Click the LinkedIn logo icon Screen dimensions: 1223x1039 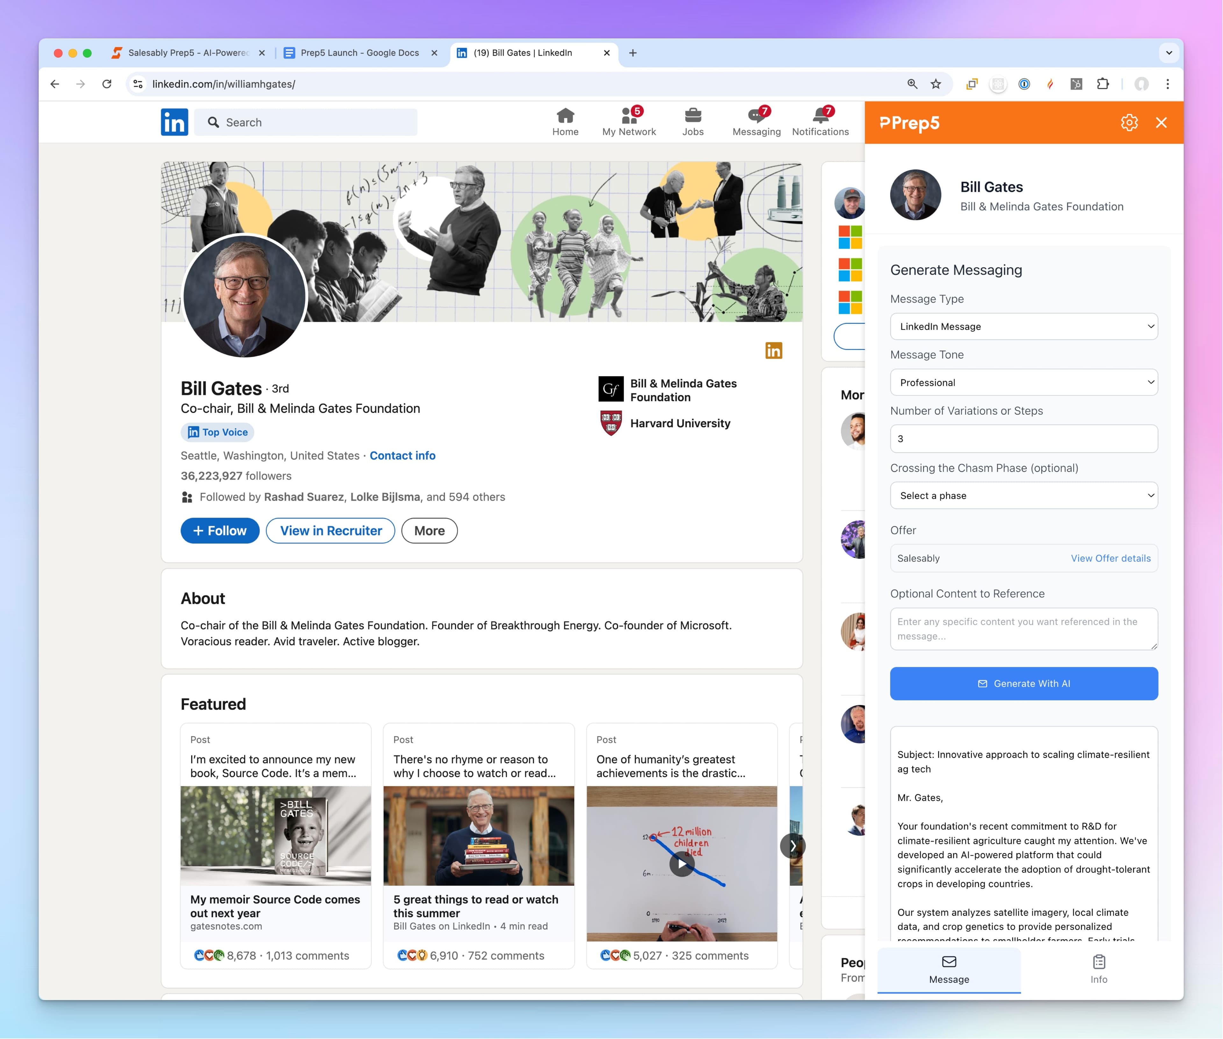[175, 123]
